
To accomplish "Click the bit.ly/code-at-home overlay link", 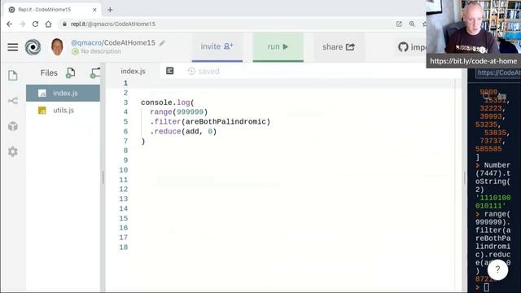I will coord(474,61).
